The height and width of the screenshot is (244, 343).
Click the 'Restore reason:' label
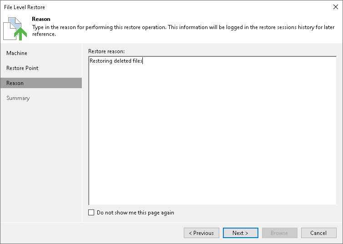(x=106, y=51)
